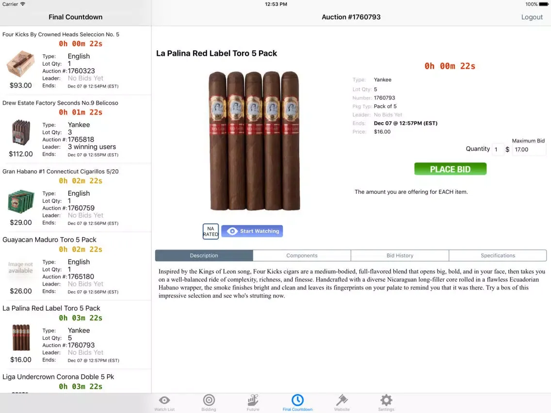Tap the battery indicator in status bar
Viewport: 551px width, 413px height.
click(x=543, y=4)
